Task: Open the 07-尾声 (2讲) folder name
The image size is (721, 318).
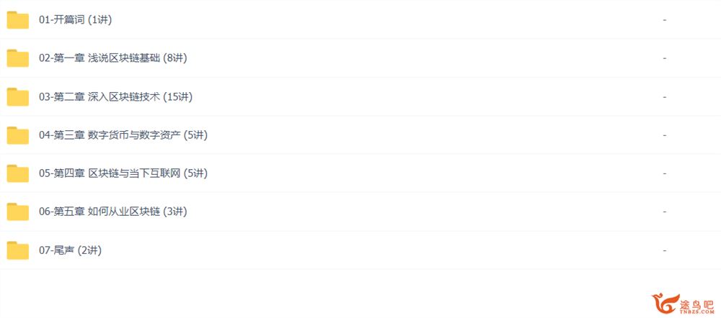Action: (71, 250)
